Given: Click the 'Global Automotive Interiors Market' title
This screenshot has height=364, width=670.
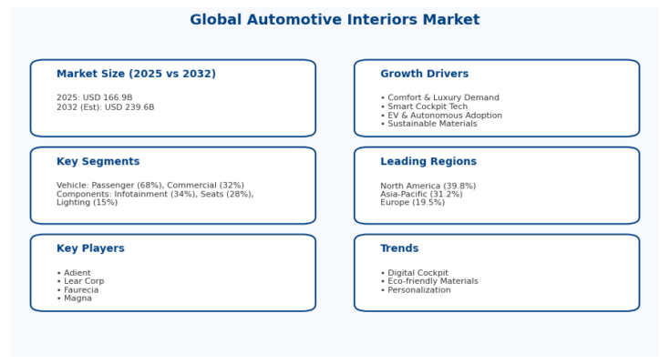Looking at the screenshot, I should pyautogui.click(x=335, y=20).
